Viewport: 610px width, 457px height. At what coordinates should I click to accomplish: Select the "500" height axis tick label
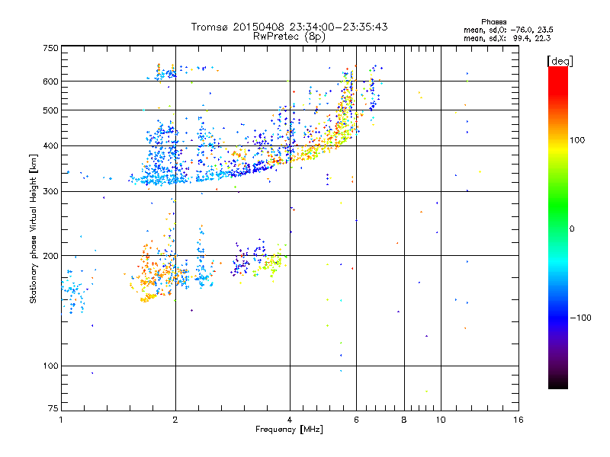click(50, 110)
